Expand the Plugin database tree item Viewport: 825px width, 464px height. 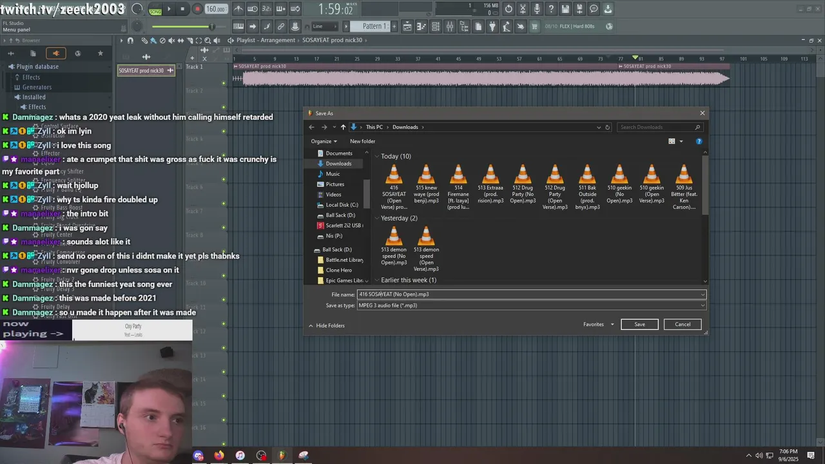[x=37, y=66]
